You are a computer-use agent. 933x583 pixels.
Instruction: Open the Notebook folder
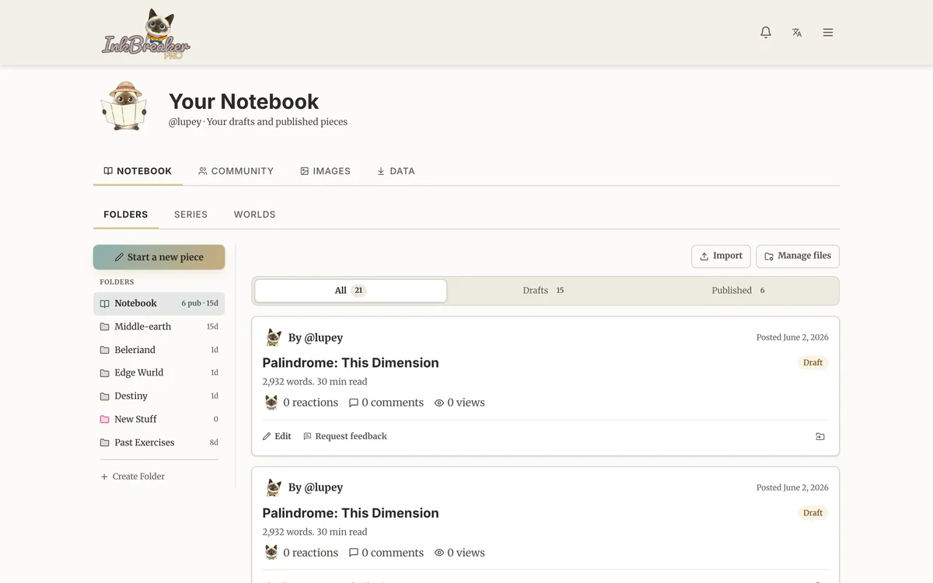159,303
